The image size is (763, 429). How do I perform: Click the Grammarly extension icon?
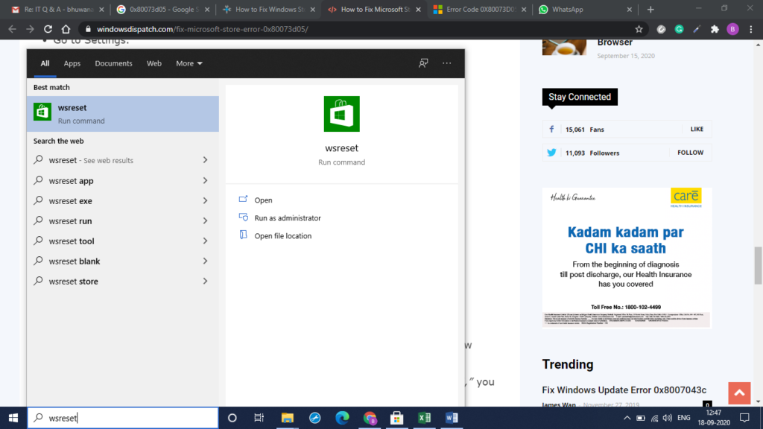679,29
